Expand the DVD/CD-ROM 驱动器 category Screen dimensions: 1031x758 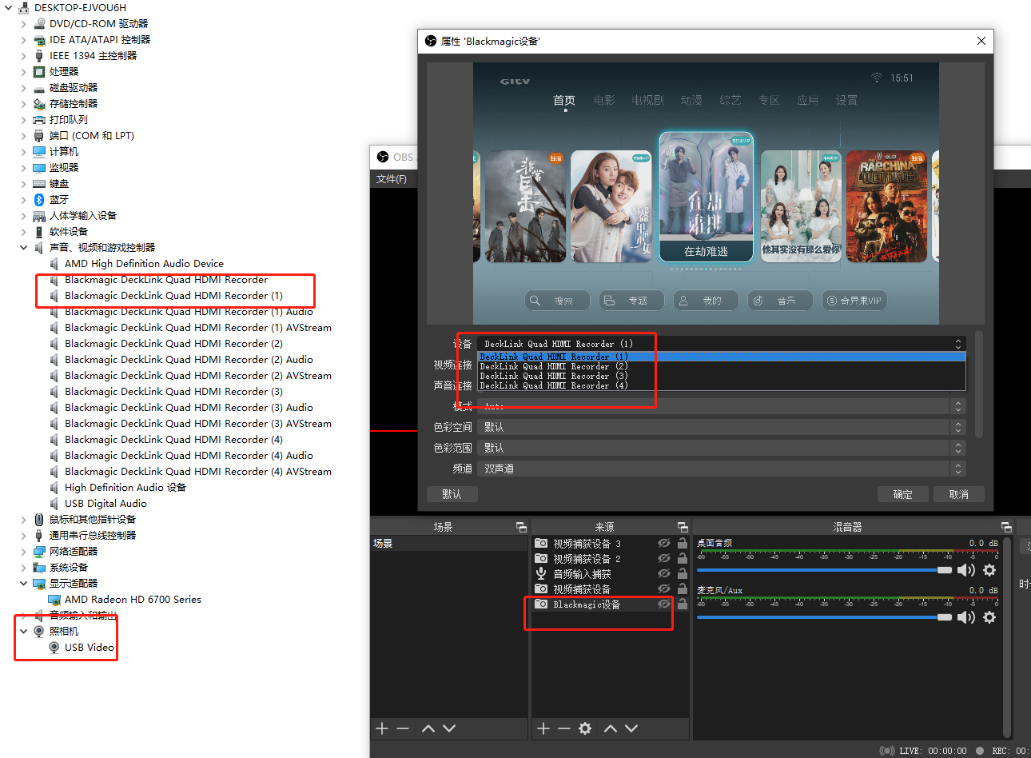point(23,24)
